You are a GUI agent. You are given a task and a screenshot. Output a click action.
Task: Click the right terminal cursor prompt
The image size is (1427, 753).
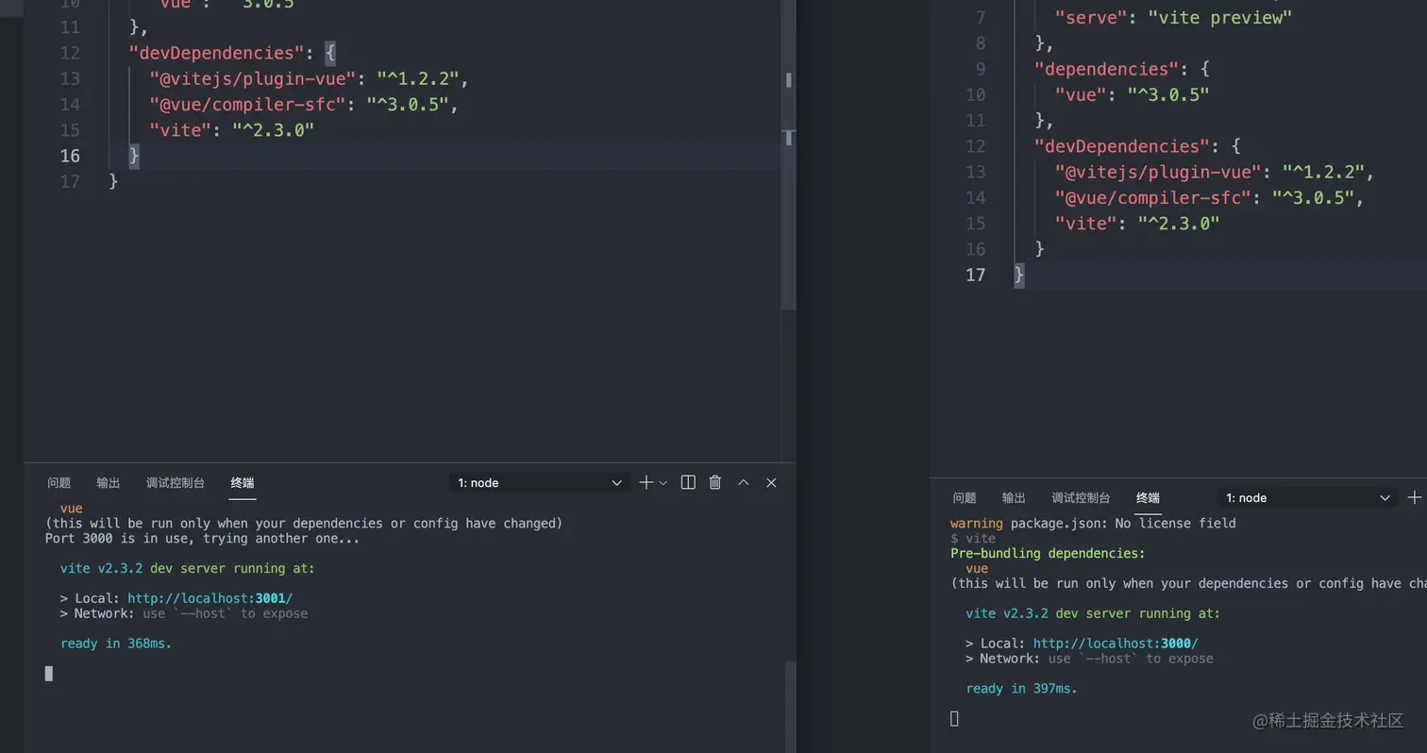coord(954,718)
